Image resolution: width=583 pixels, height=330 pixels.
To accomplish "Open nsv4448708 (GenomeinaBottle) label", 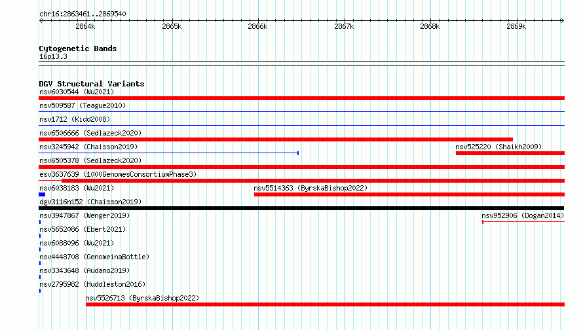I will click(94, 257).
